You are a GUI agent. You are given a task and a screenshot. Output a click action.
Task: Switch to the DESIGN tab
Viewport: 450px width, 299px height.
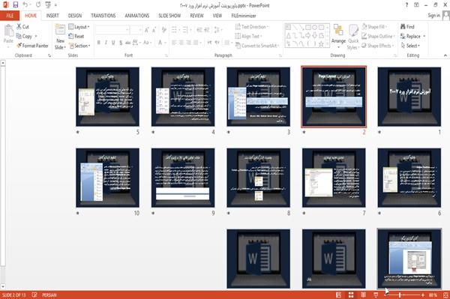(x=74, y=16)
